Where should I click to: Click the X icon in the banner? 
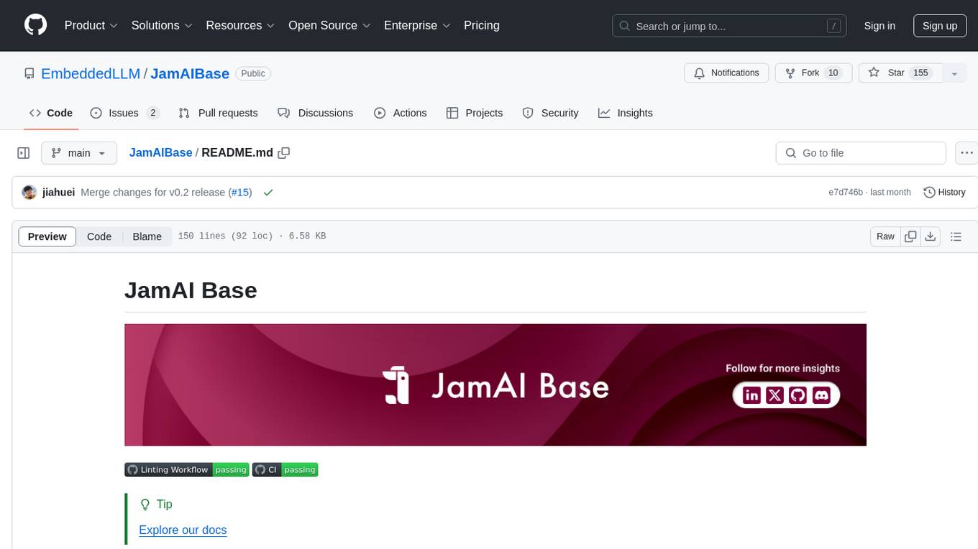[x=774, y=395]
